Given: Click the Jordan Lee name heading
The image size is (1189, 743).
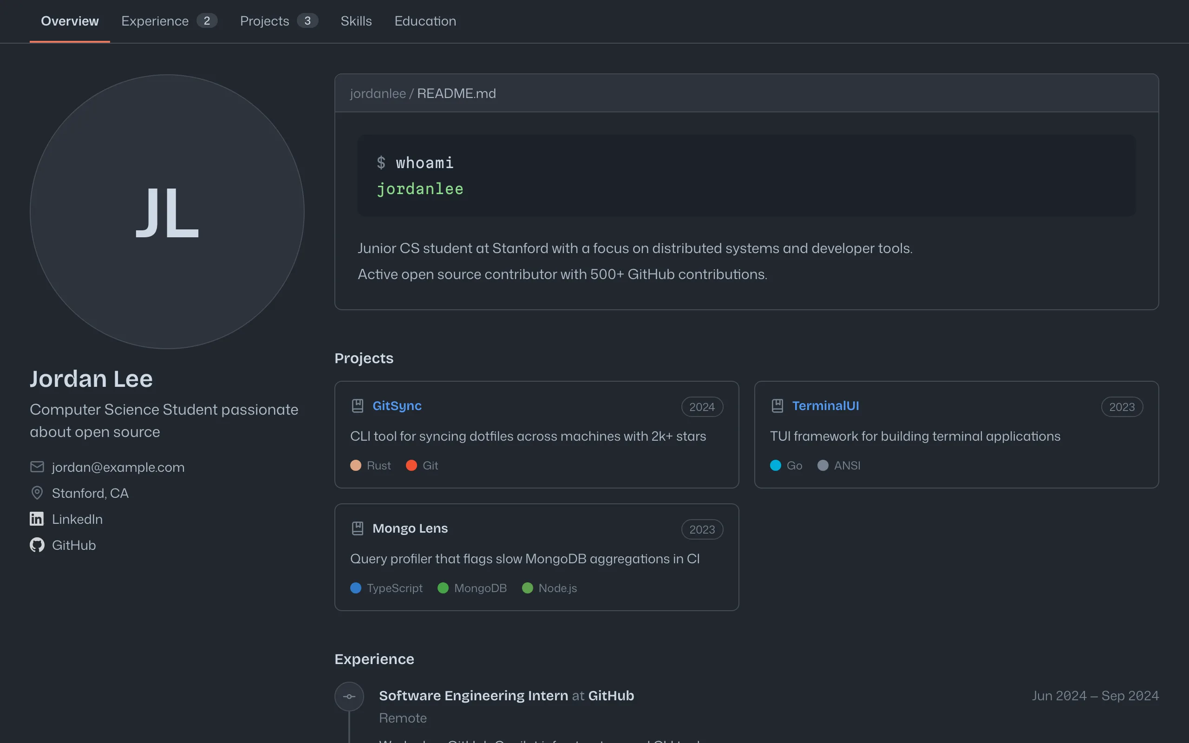Looking at the screenshot, I should [x=91, y=379].
